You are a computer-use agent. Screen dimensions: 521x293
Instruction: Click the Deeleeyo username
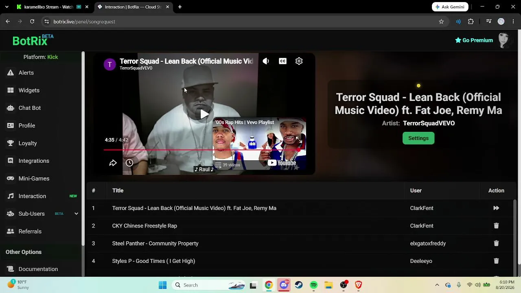click(x=421, y=261)
